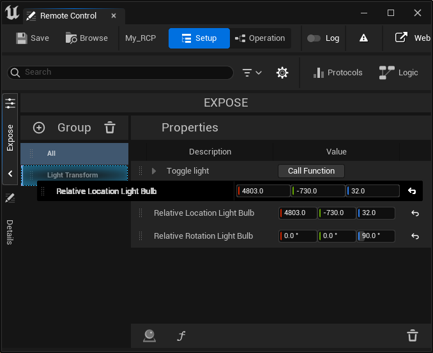Open the Protocols panel

pyautogui.click(x=338, y=73)
